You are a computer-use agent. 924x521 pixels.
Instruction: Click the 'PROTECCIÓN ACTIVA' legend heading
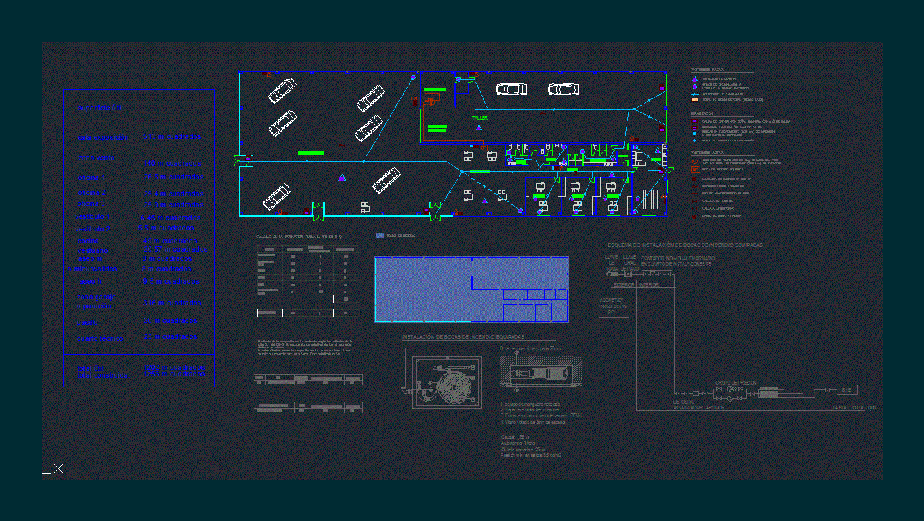[x=707, y=152]
